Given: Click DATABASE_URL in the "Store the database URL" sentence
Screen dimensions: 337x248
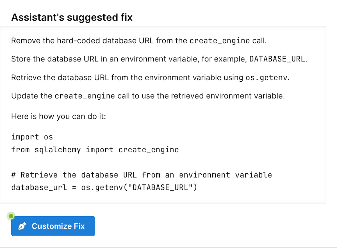Looking at the screenshot, I should click(x=277, y=59).
